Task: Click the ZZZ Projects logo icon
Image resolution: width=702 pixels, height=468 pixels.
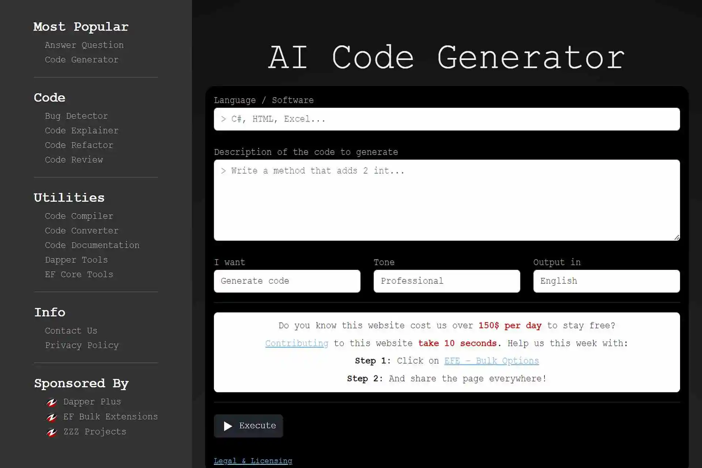Action: tap(52, 432)
